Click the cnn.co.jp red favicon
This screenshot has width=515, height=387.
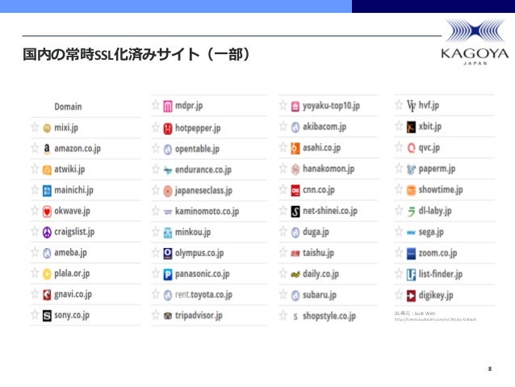click(295, 191)
